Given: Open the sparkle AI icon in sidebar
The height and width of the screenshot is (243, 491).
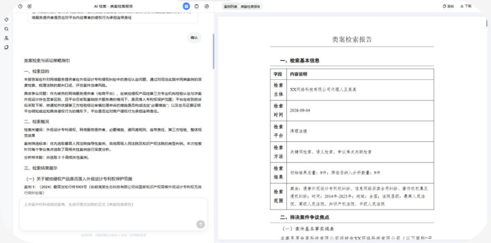Looking at the screenshot, I should click(x=6, y=20).
